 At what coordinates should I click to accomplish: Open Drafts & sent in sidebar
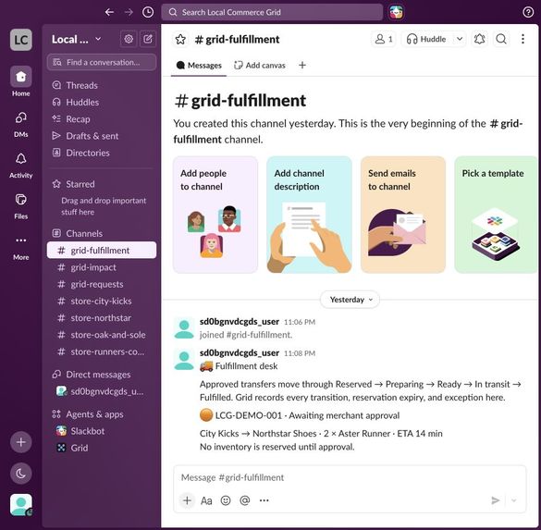102,136
